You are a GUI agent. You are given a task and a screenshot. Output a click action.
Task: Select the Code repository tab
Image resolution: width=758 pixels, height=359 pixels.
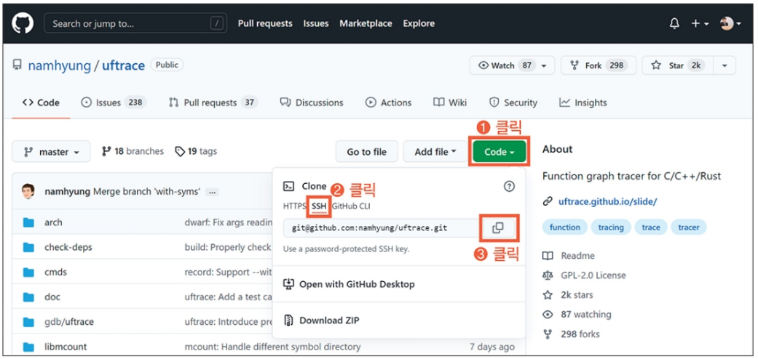coord(41,102)
